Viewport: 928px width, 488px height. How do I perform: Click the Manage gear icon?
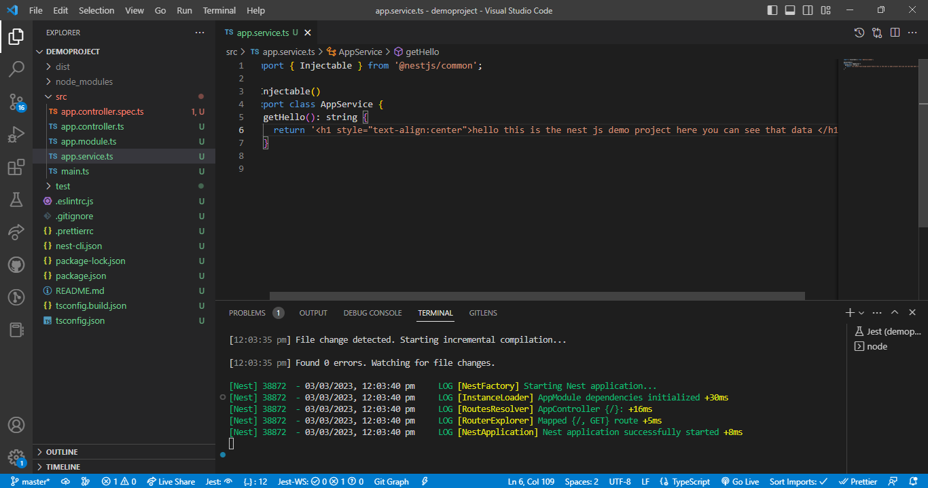click(x=16, y=457)
